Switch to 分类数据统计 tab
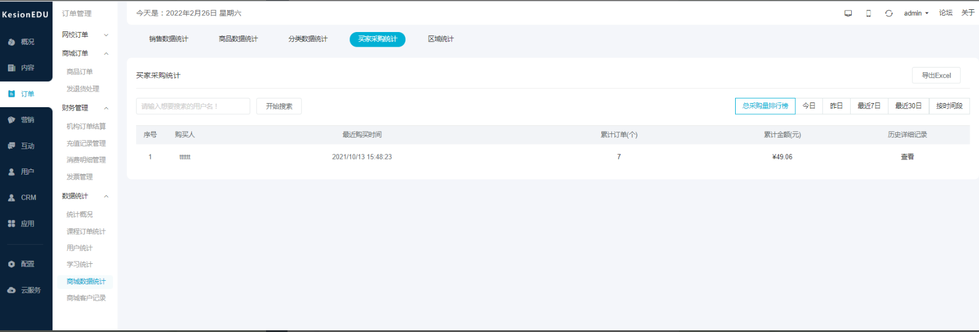 [x=308, y=39]
